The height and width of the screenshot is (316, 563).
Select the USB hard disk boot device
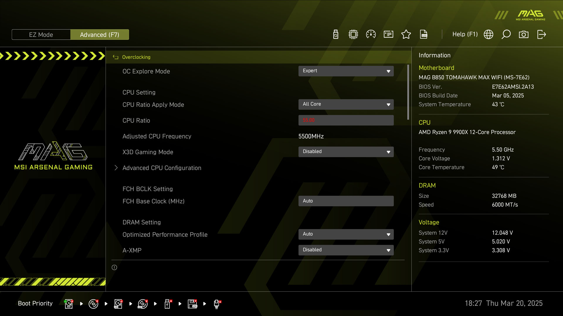click(118, 304)
